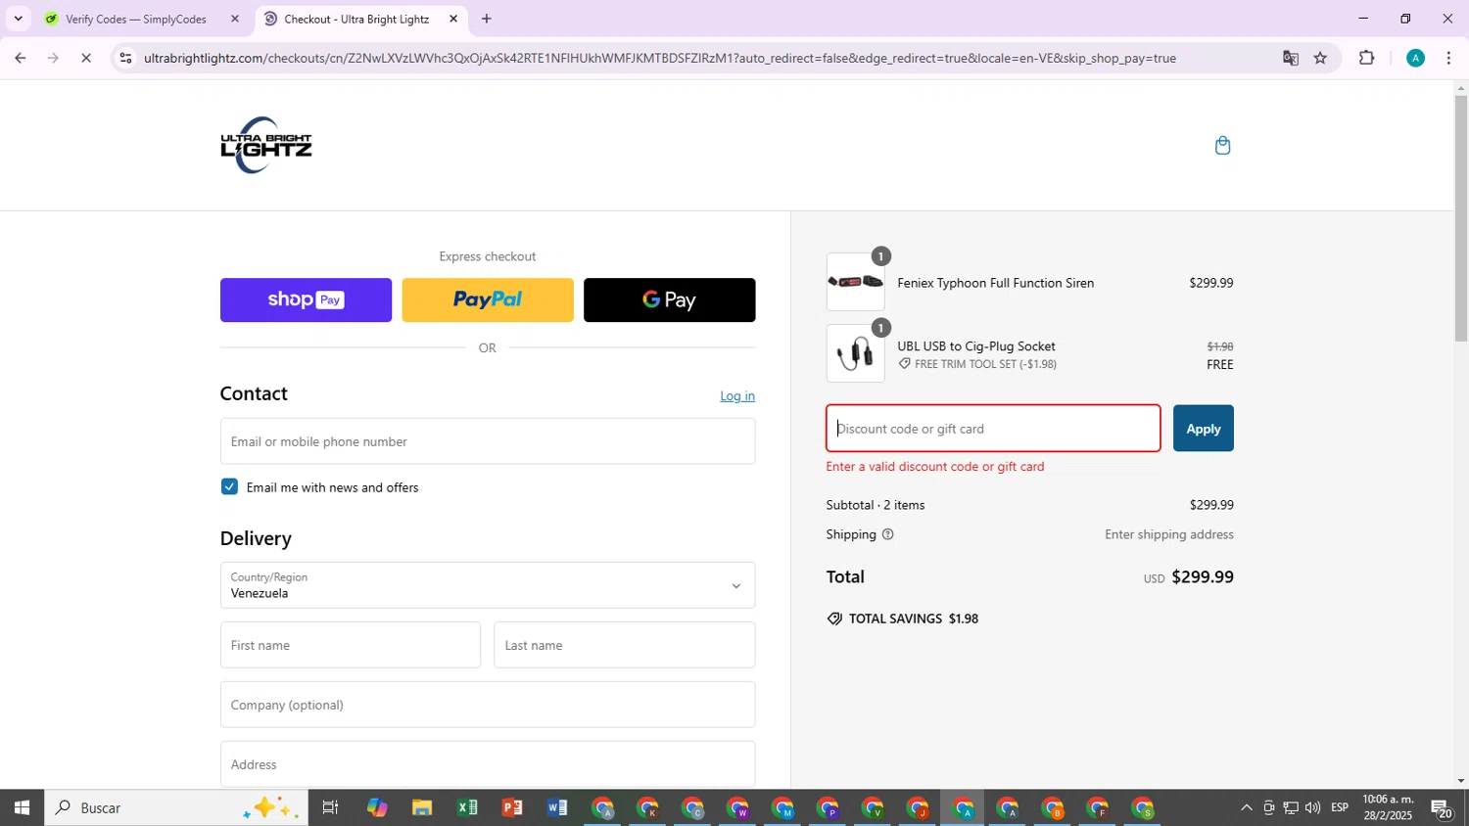Click the FREE TRIM TOOL SET discount text

(985, 364)
